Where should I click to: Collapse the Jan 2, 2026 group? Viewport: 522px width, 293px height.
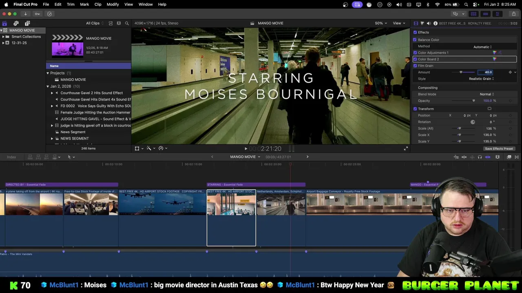point(48,86)
